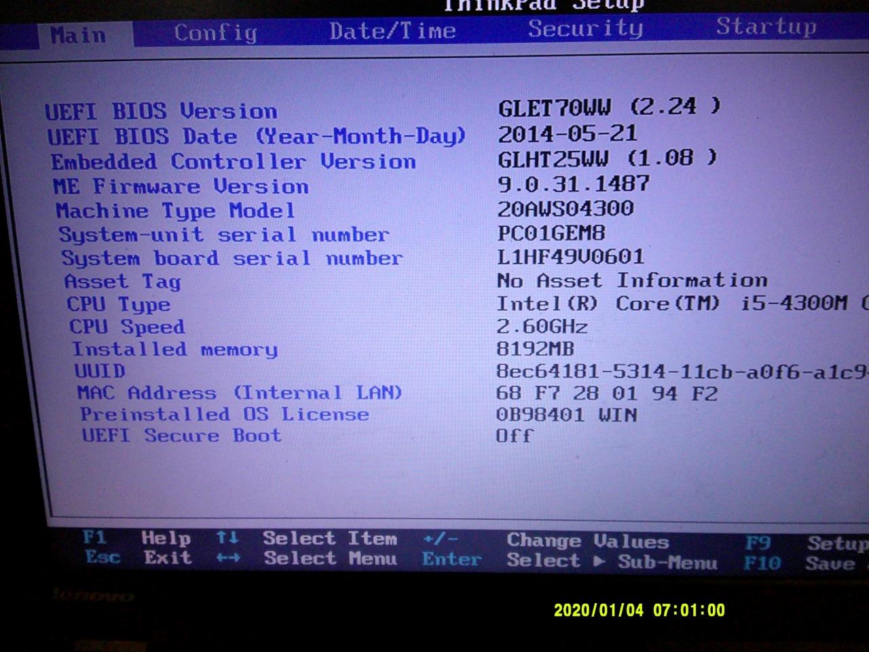Click model value 20AWS04300
This screenshot has height=652, width=869.
[x=566, y=208]
